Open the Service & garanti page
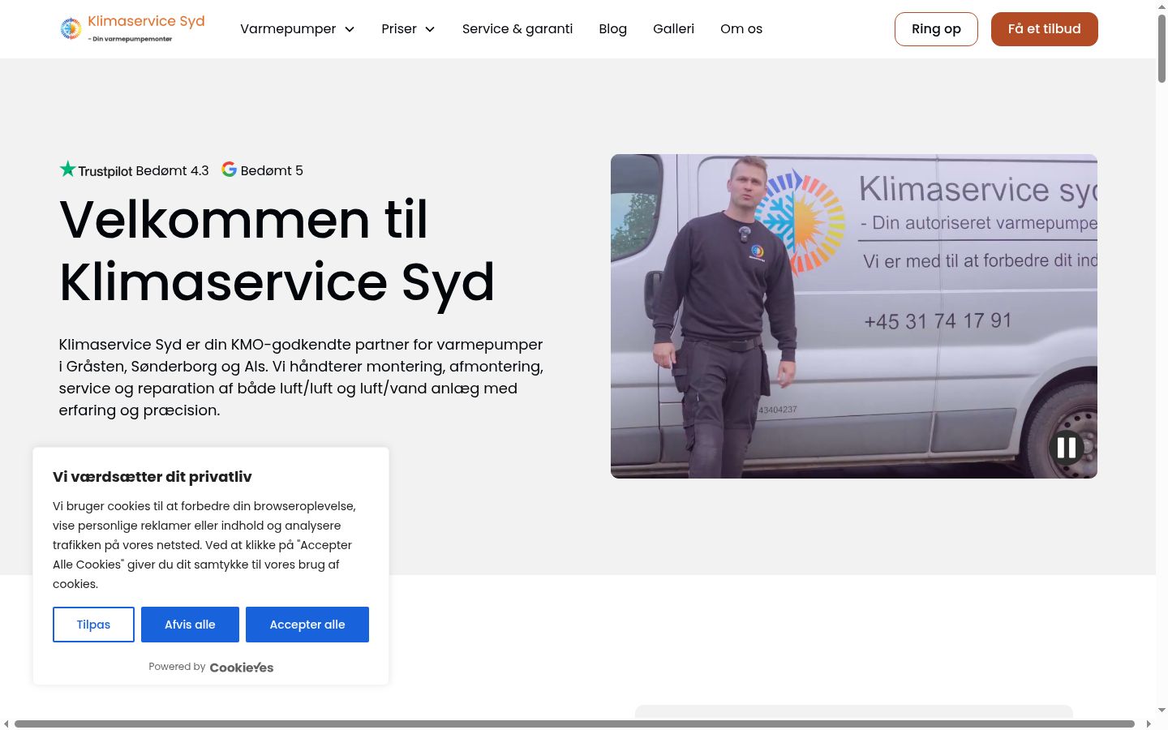The image size is (1168, 730). 517,29
